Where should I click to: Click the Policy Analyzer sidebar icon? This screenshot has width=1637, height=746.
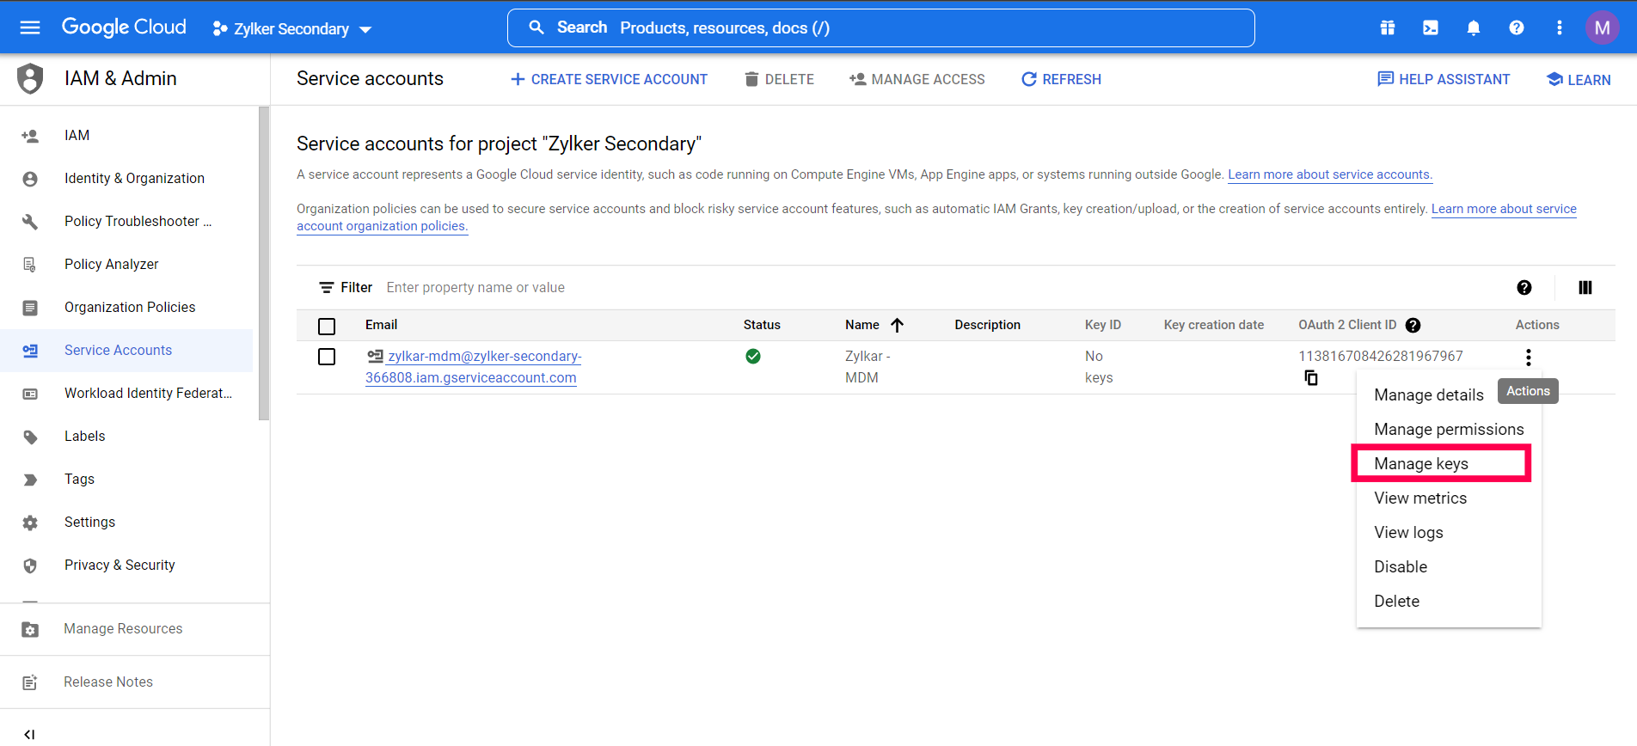tap(30, 265)
